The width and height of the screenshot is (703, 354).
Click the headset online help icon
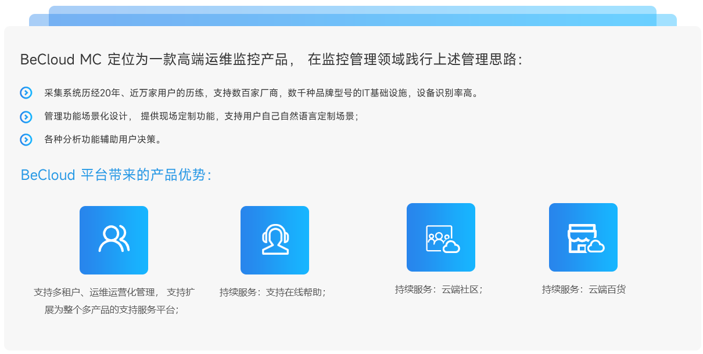pos(275,240)
